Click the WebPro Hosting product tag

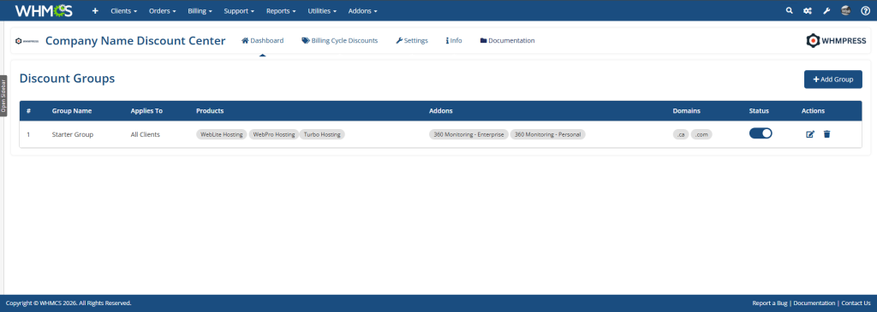point(273,134)
